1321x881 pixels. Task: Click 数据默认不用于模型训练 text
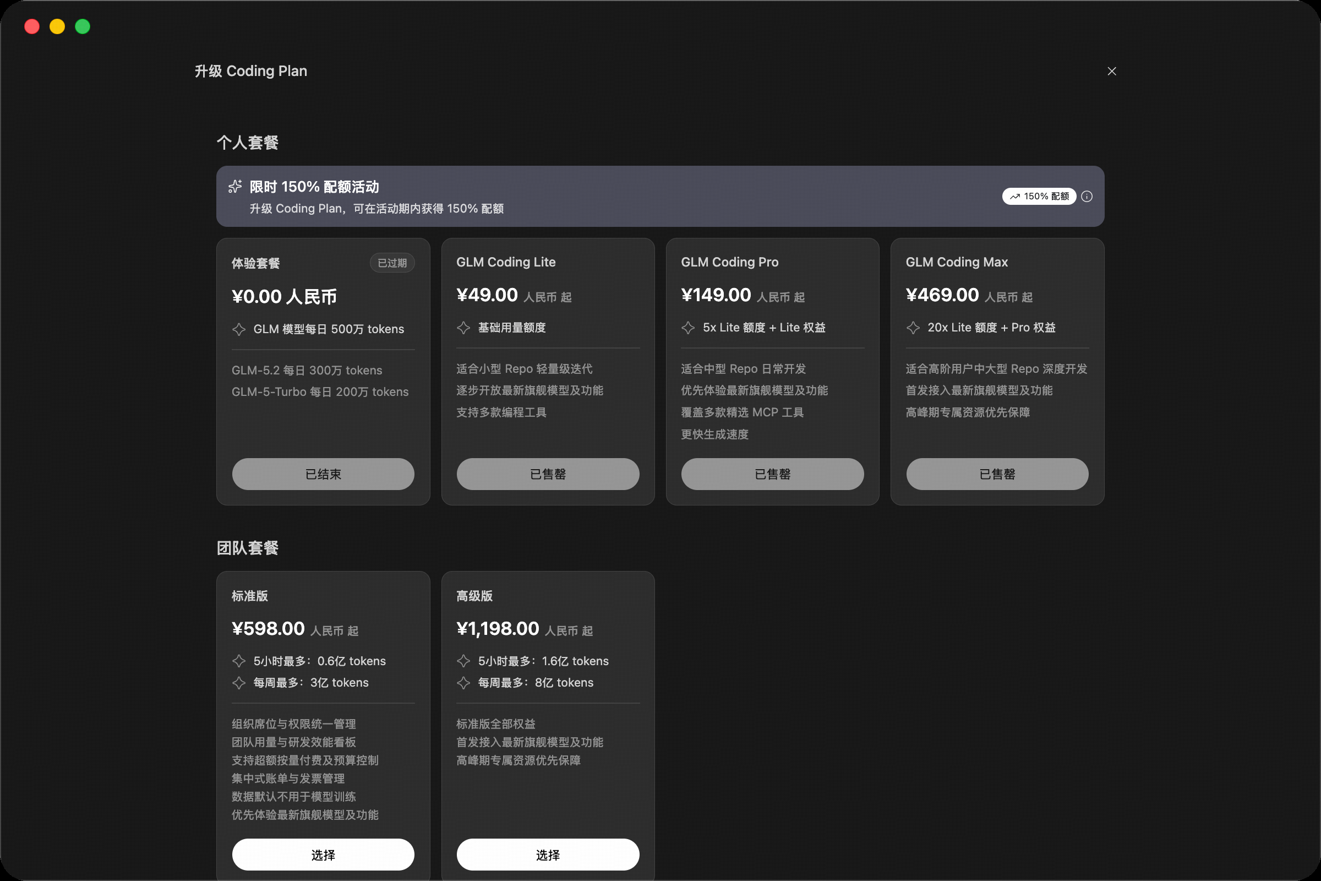point(294,797)
